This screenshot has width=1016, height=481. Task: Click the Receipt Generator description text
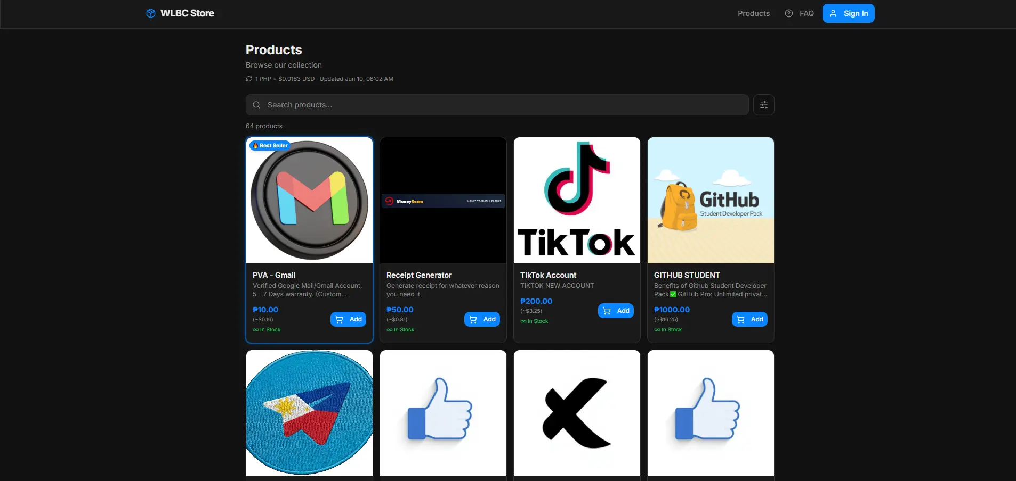pyautogui.click(x=443, y=290)
